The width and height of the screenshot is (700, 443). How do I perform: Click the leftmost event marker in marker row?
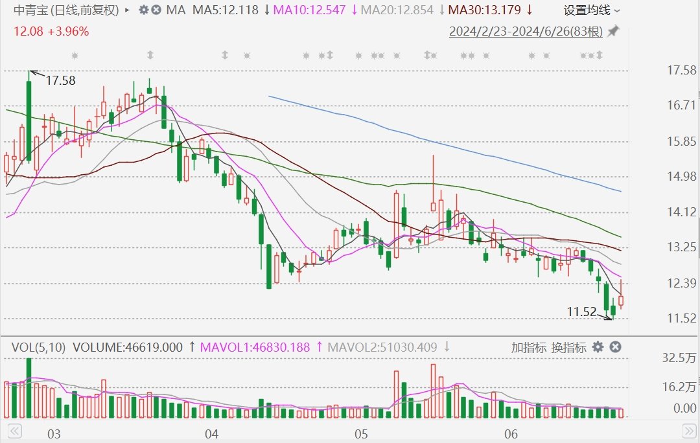[x=75, y=55]
